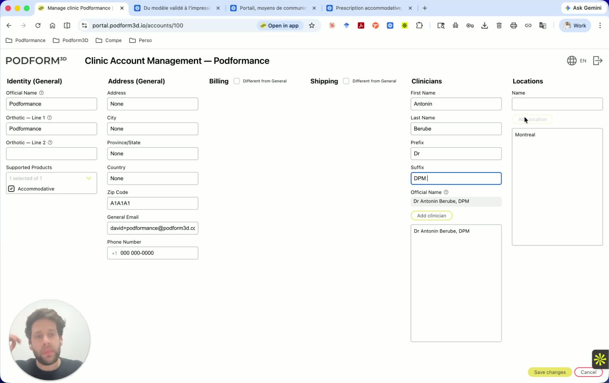Click the printer icon in the toolbar

click(514, 26)
